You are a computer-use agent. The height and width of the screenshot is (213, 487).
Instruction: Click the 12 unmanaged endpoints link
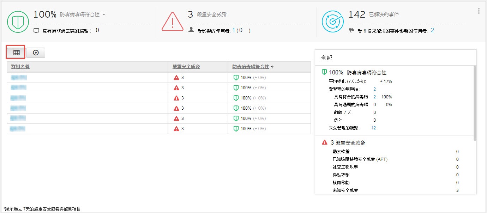373,128
